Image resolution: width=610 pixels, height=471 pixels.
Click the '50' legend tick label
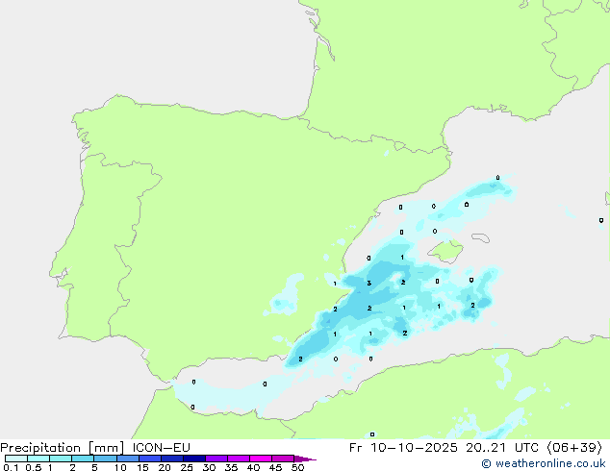pos(297,467)
